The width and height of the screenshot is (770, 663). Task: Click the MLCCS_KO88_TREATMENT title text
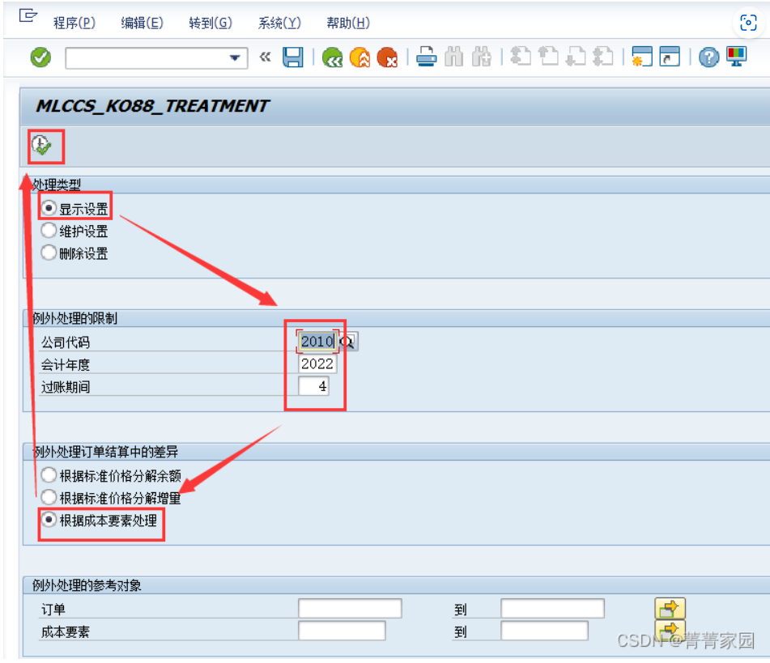[152, 105]
